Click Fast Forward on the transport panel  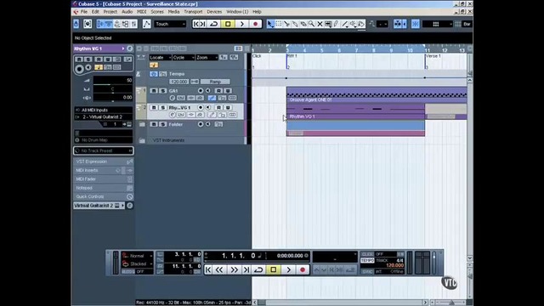tap(234, 269)
